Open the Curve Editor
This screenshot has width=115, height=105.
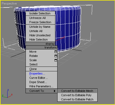click(41, 78)
